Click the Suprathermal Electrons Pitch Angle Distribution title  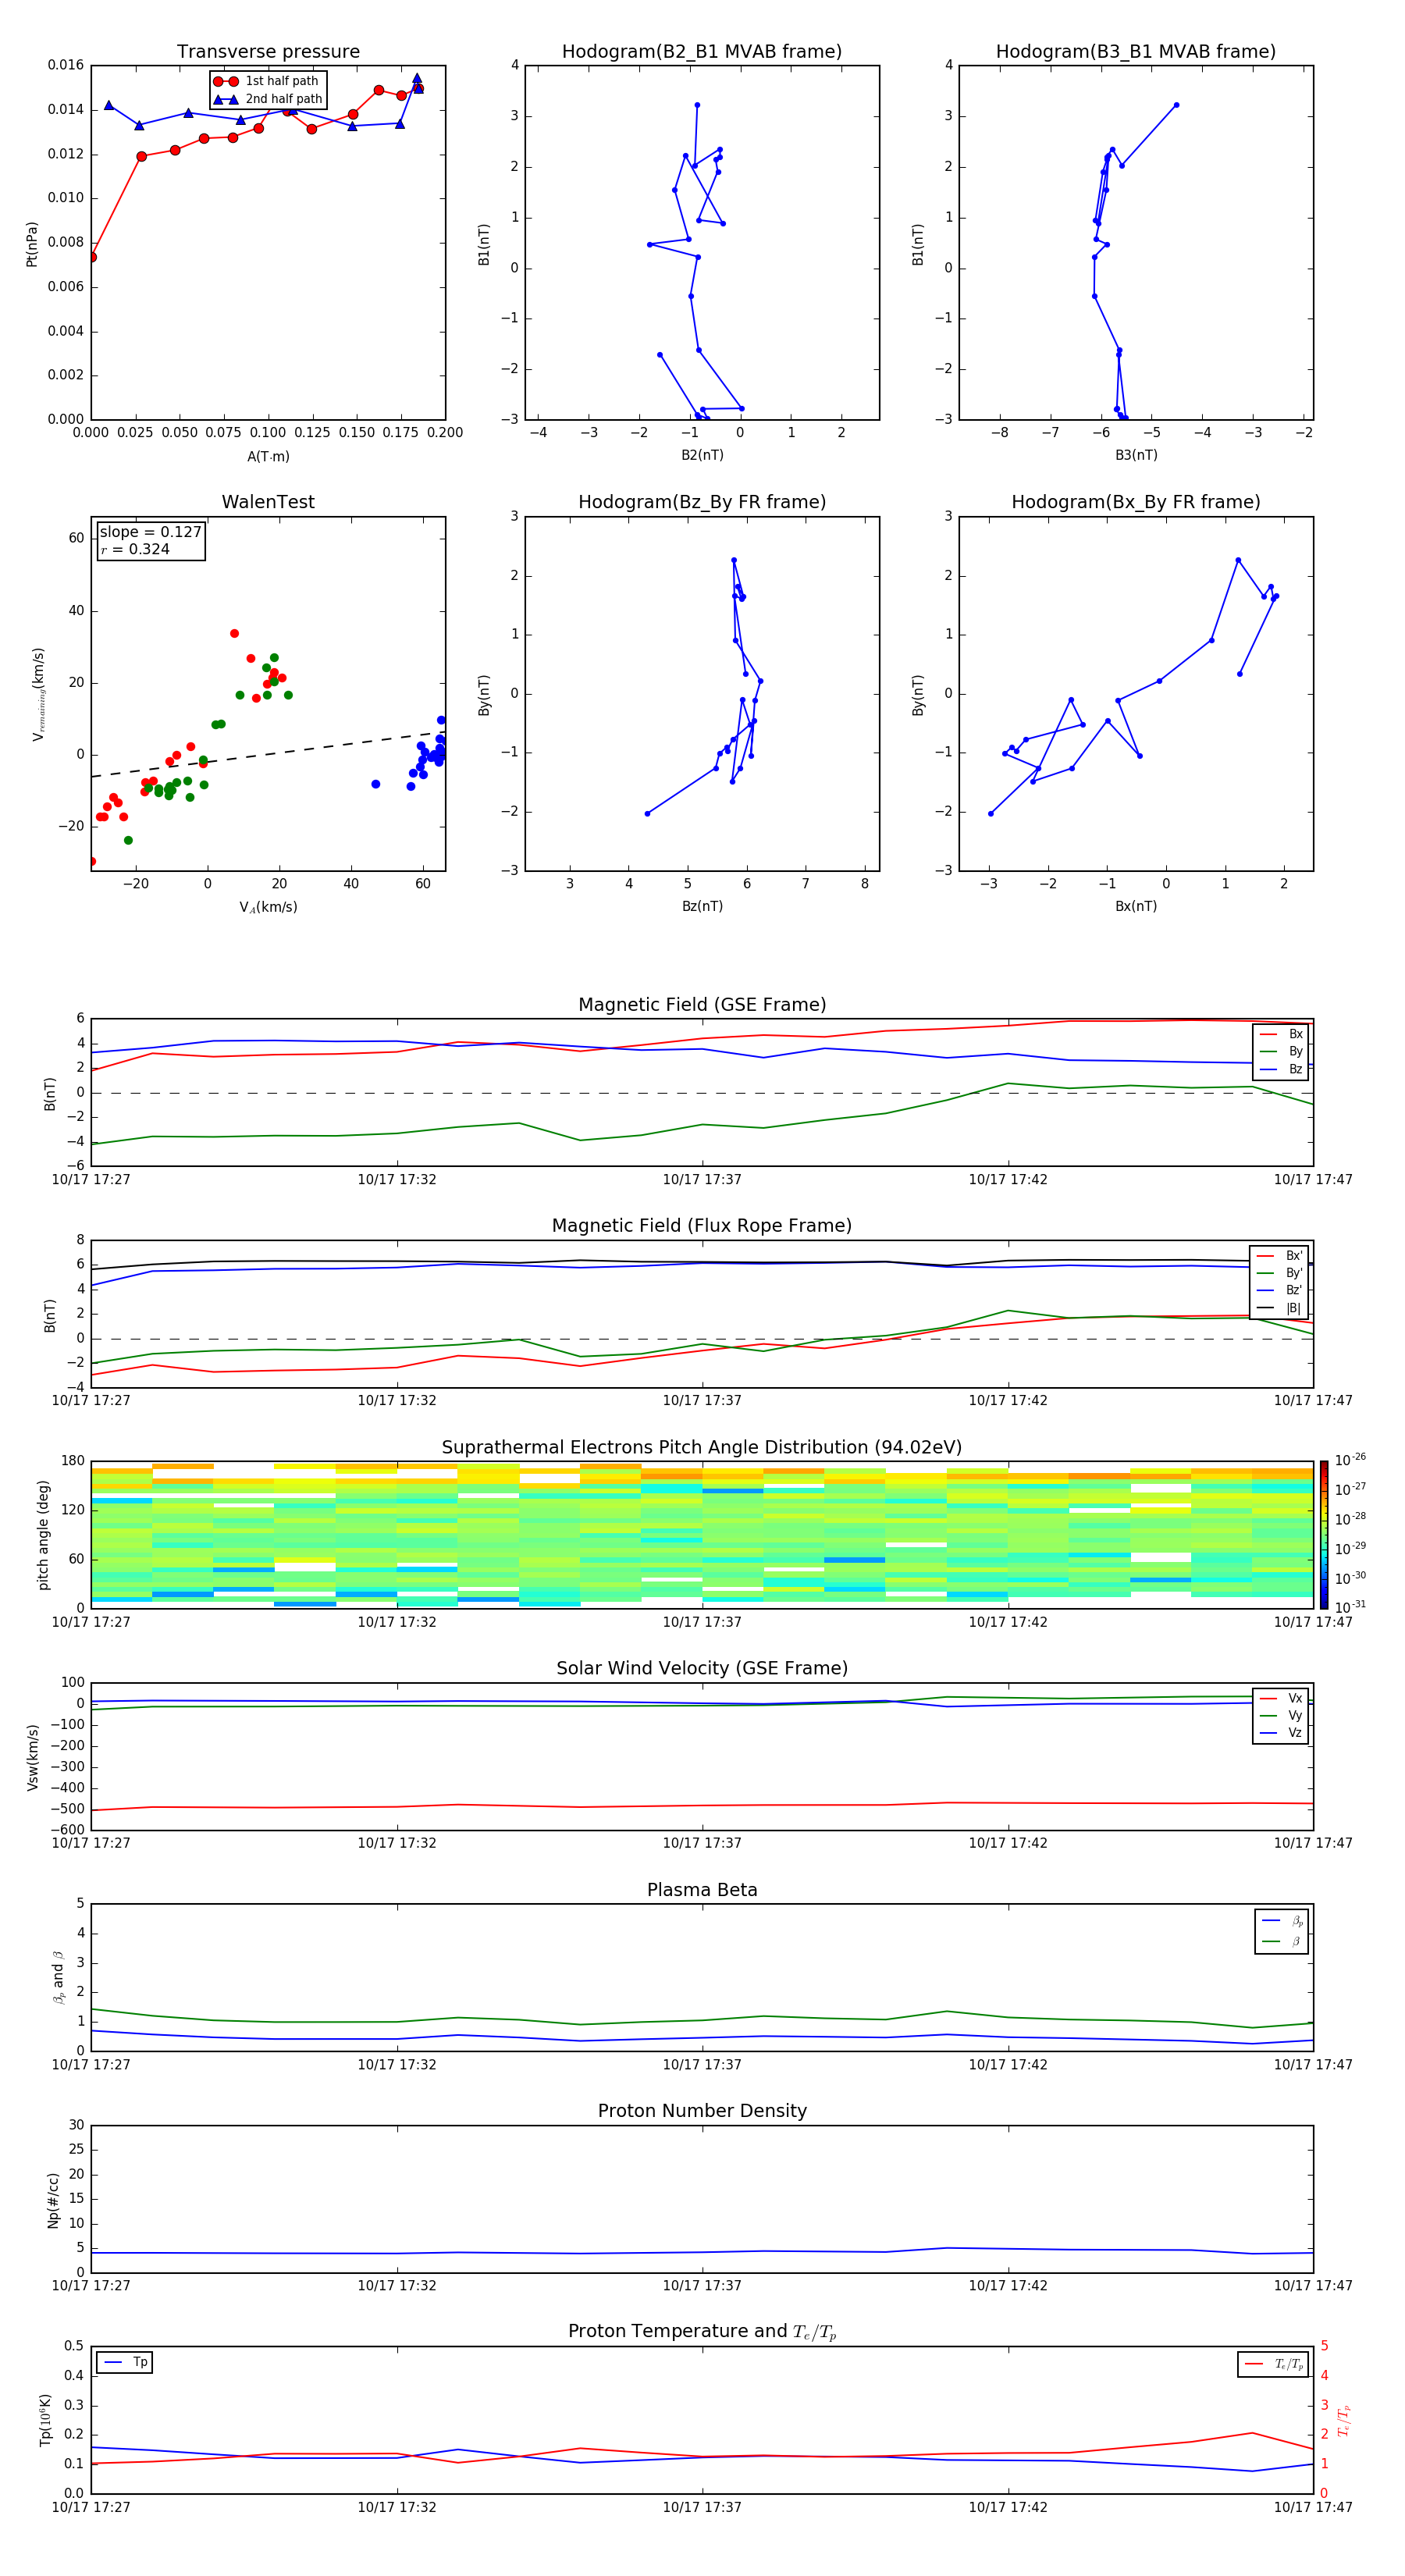(702, 1447)
